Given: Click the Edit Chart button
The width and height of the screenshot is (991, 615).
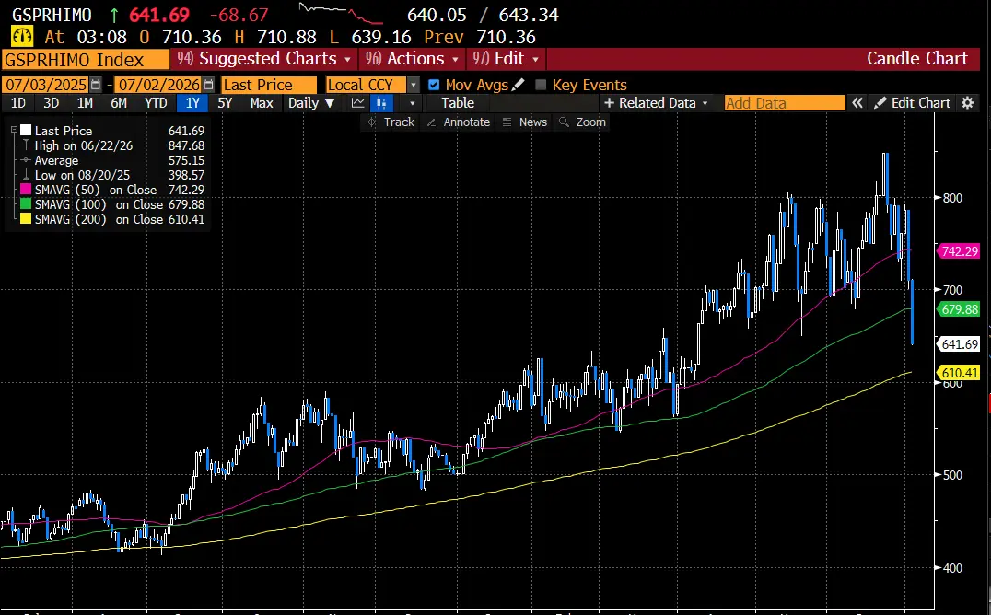Looking at the screenshot, I should 913,103.
